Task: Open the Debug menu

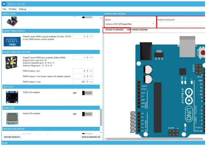Action: tap(23, 9)
